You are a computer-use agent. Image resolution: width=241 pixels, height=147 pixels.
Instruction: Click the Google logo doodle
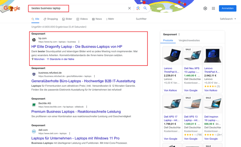tap(12, 8)
